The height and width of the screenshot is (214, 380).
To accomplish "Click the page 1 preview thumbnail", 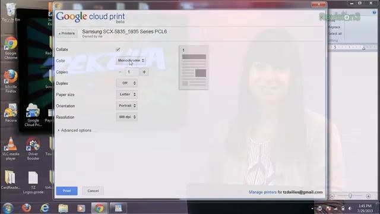I will (194, 68).
